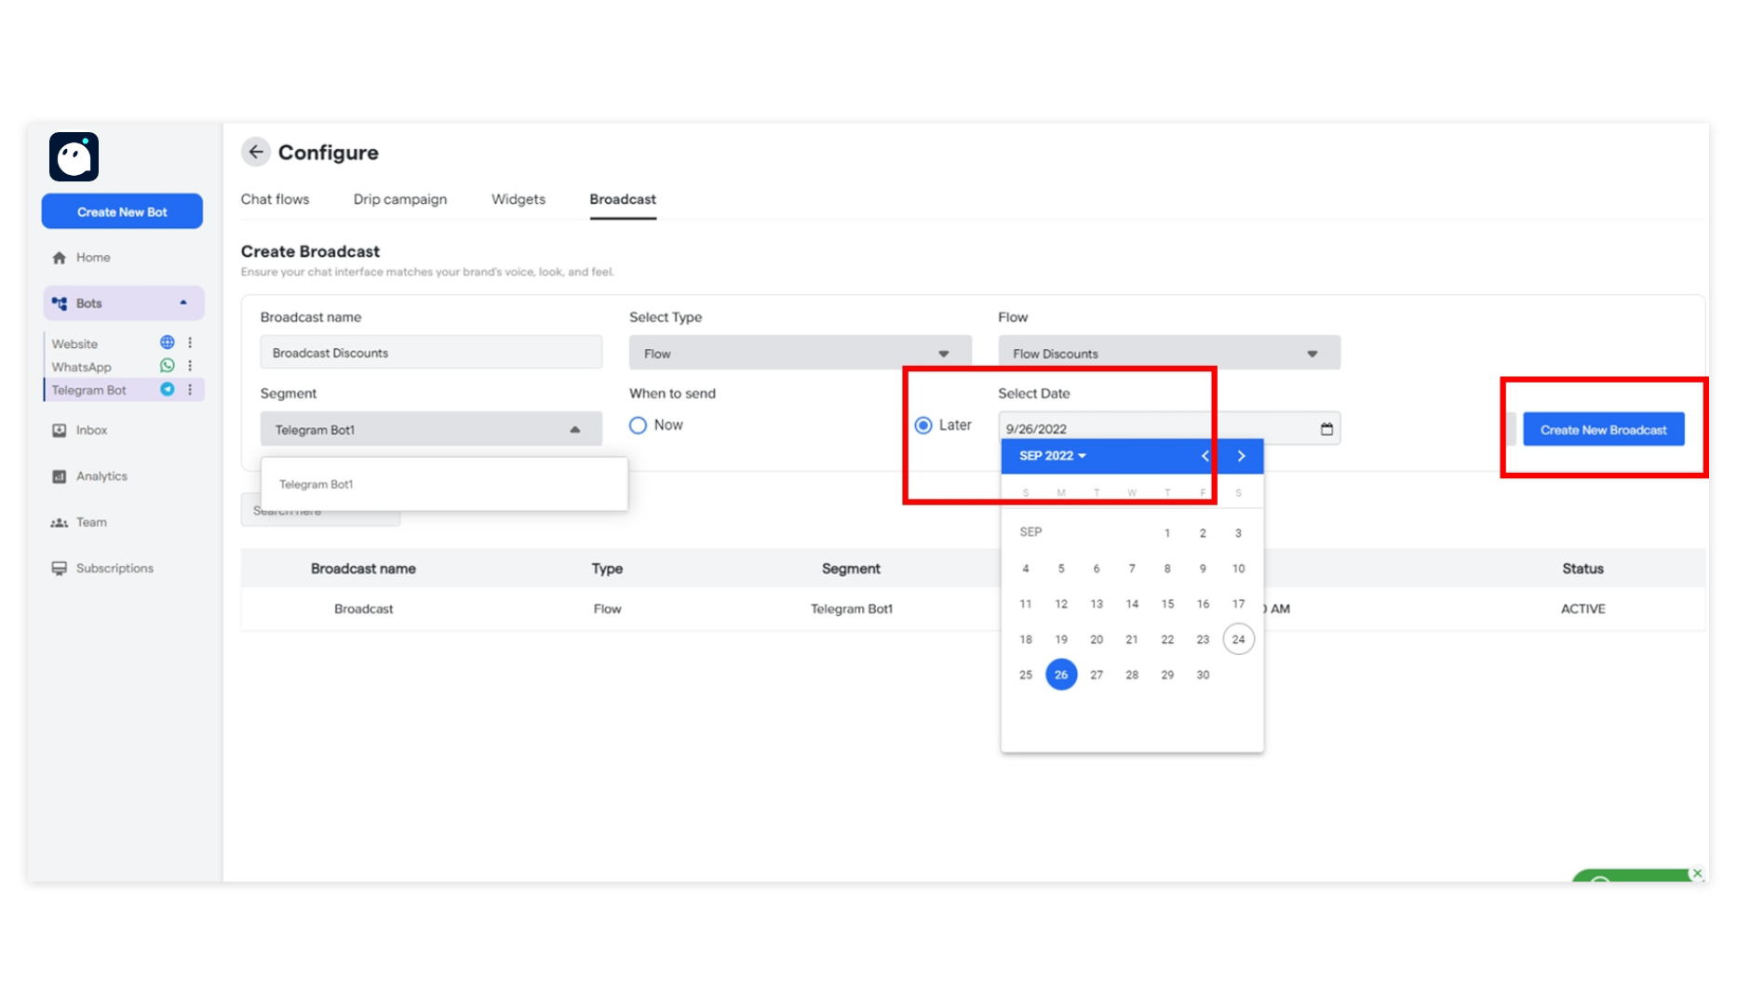Click the WhatsApp logo icon
Screen dimensions: 1737x1005
(168, 366)
